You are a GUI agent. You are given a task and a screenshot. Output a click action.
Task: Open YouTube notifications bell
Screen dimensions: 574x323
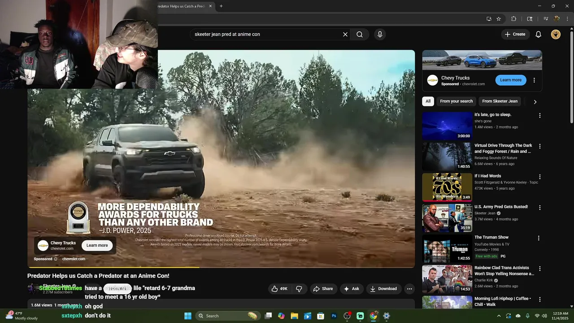click(539, 35)
